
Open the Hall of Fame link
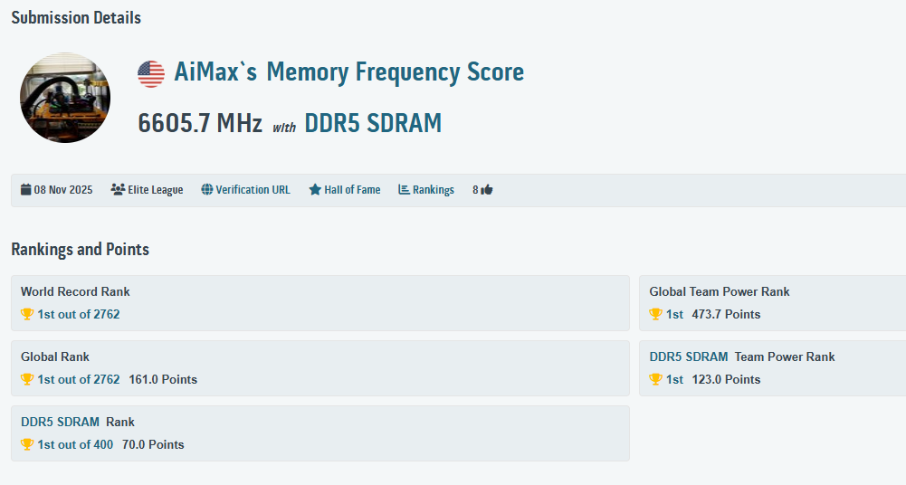[x=352, y=190]
